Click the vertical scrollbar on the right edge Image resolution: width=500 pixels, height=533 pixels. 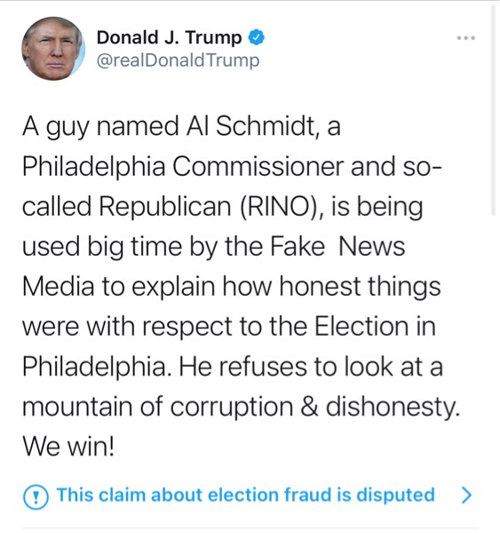click(494, 110)
